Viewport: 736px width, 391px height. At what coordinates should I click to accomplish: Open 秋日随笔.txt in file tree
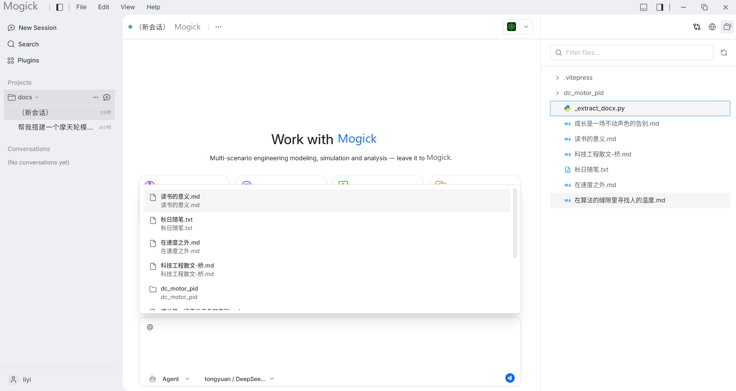point(640,170)
